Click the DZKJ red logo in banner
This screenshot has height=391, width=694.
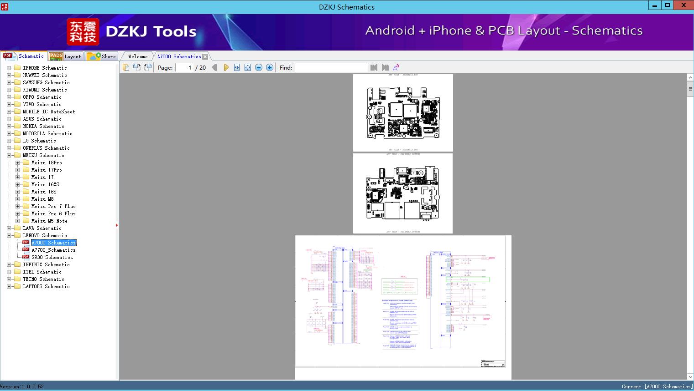[83, 32]
